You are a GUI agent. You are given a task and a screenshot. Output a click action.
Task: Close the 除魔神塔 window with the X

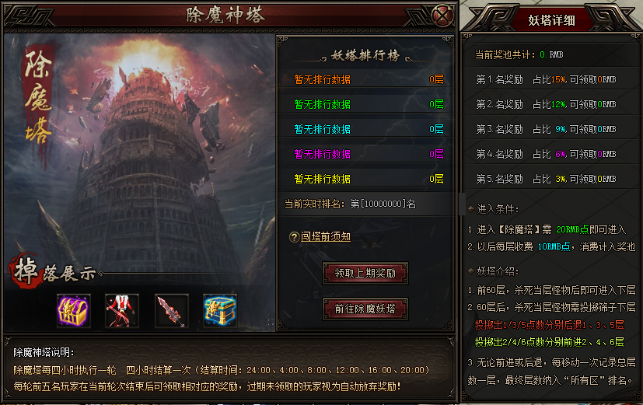442,16
